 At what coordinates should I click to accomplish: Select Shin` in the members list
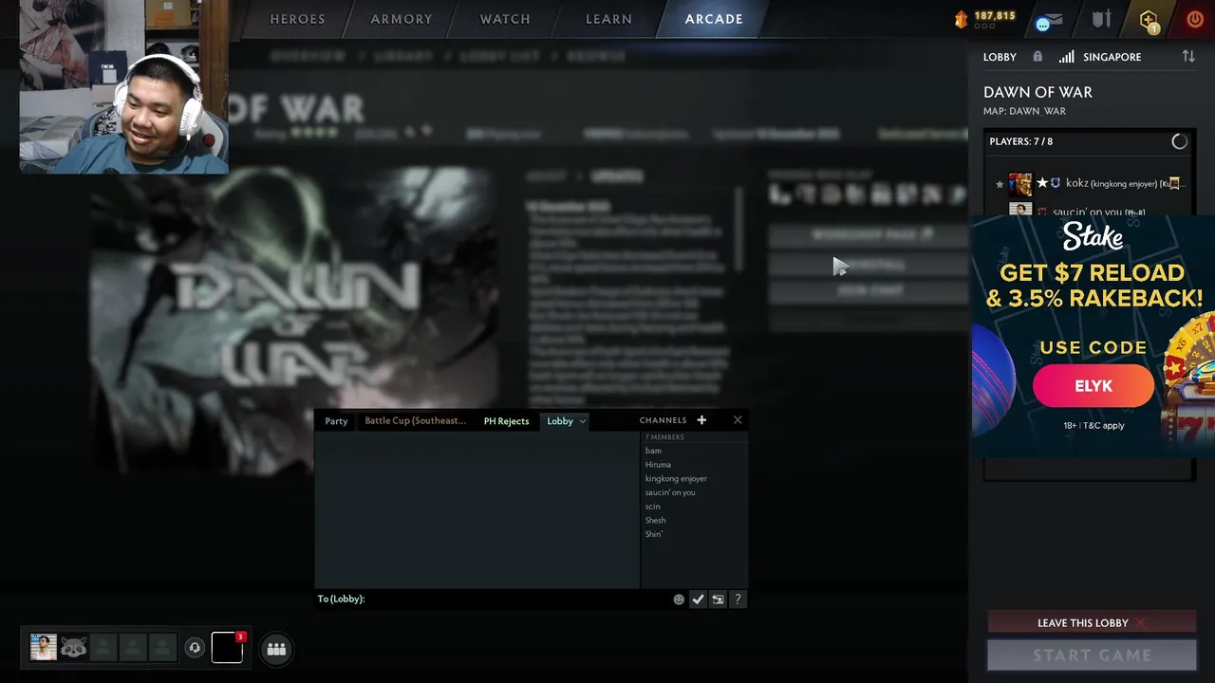point(654,534)
